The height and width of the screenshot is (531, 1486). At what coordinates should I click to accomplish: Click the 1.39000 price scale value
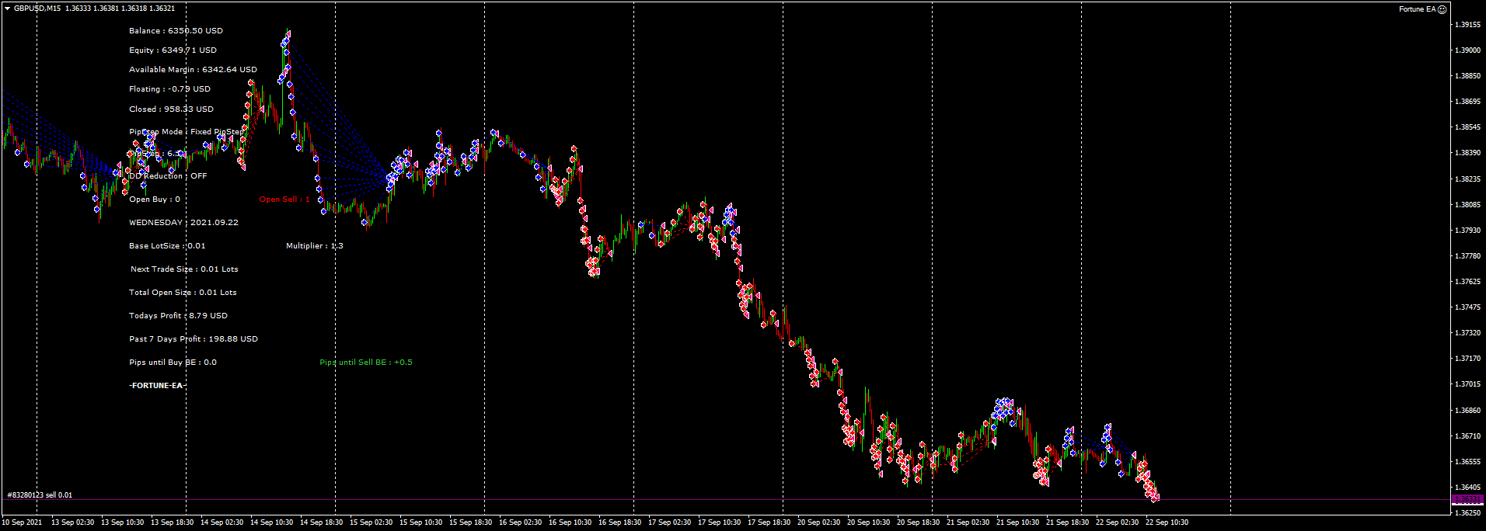pyautogui.click(x=1467, y=50)
